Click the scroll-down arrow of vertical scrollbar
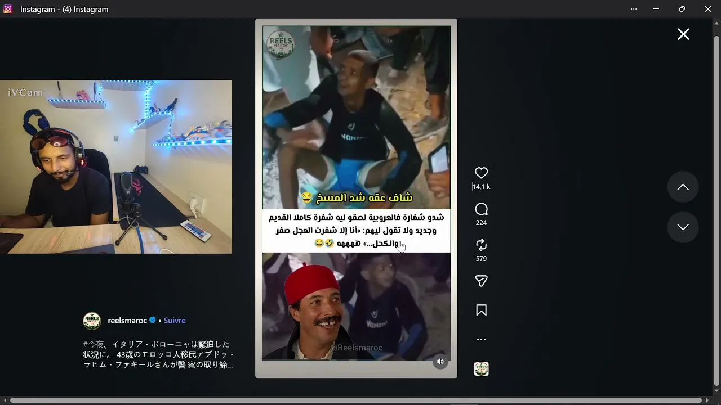This screenshot has height=405, width=721. point(716,391)
